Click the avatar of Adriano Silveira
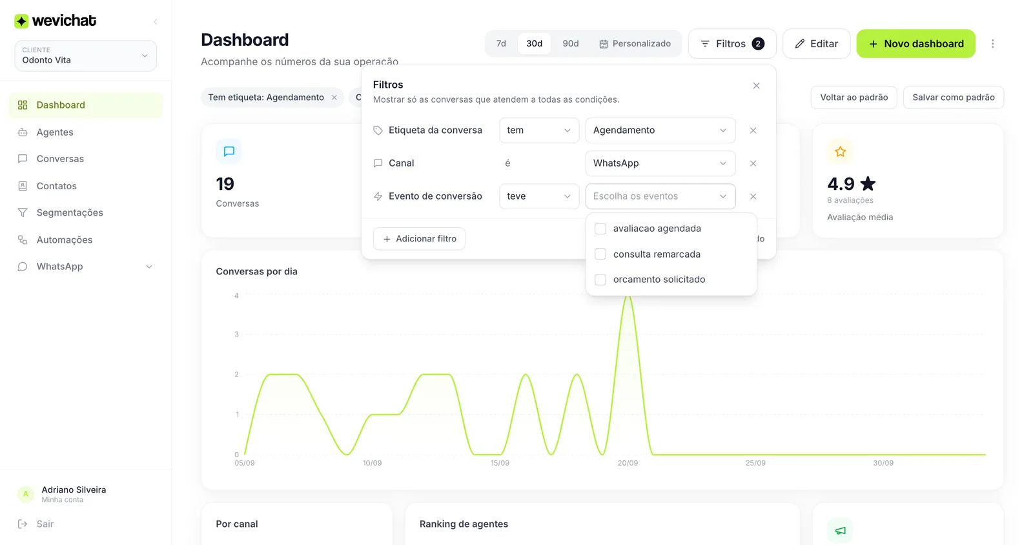The width and height of the screenshot is (1033, 545). (26, 494)
